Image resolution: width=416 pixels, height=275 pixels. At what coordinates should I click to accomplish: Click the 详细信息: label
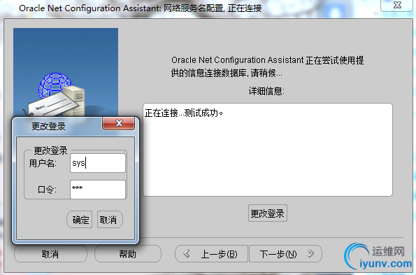pyautogui.click(x=266, y=91)
